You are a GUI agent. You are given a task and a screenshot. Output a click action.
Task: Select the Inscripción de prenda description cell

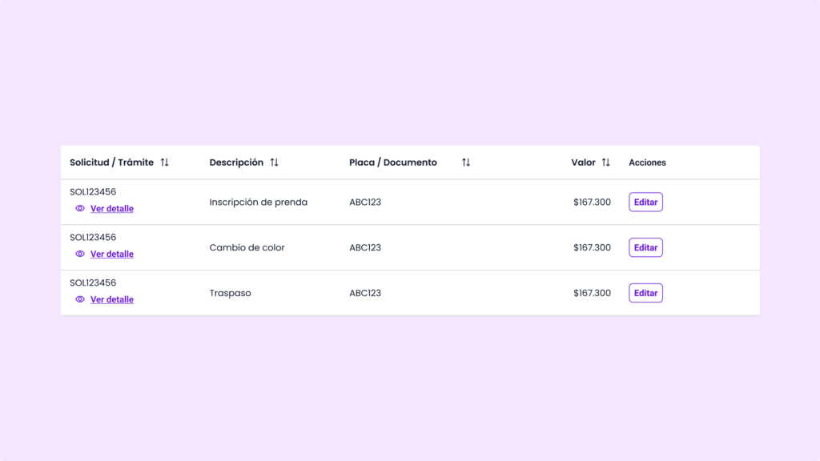tap(258, 202)
